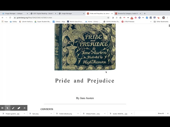Open Ottawa Public...png download

[x=93, y=114]
